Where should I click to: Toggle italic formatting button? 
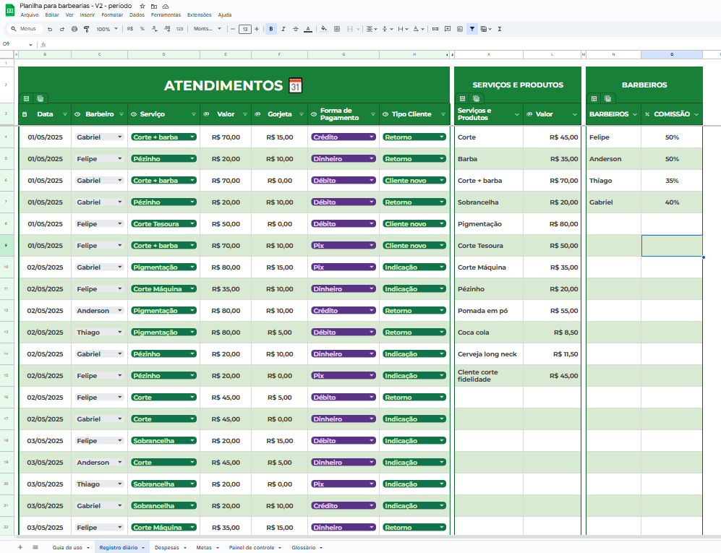(x=283, y=29)
